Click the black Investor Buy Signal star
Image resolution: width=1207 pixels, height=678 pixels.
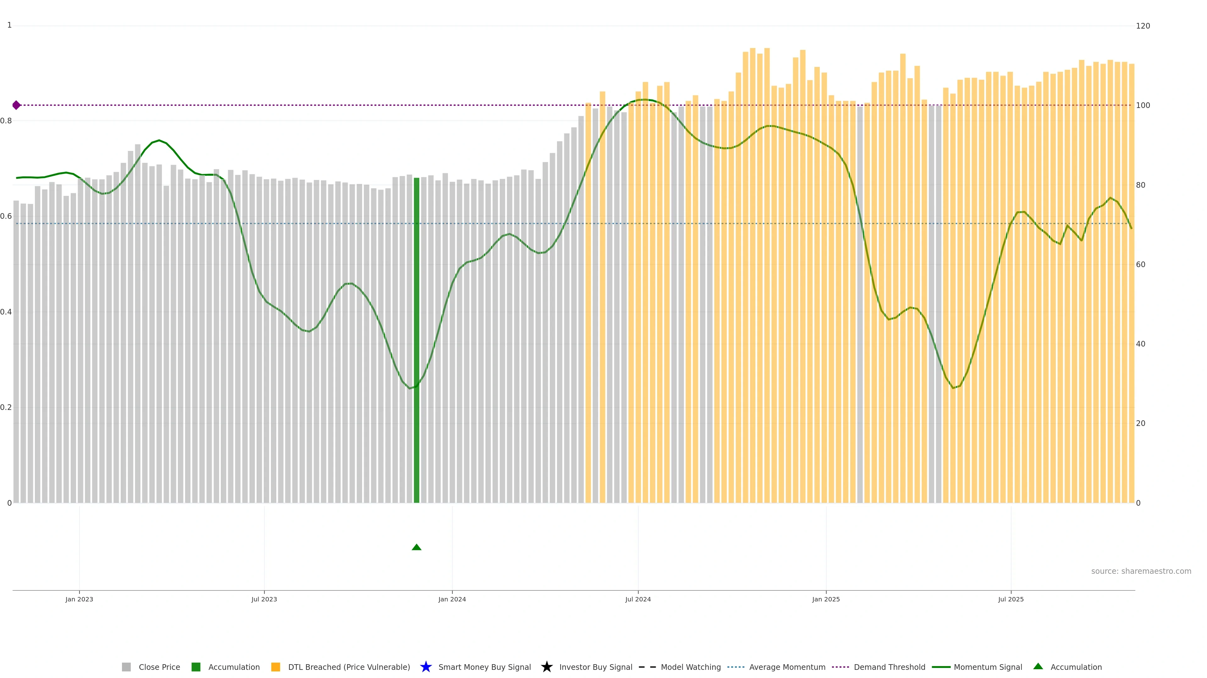[546, 667]
